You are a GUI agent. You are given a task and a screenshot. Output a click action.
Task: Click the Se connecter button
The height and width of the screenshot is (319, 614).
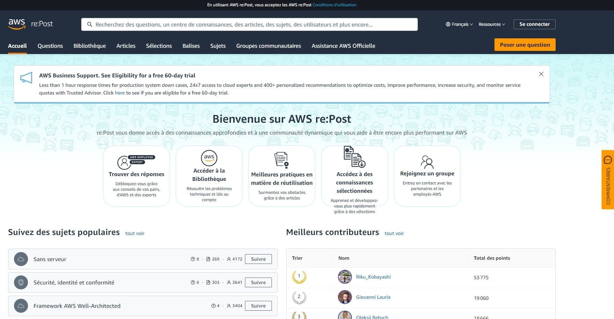click(x=534, y=24)
